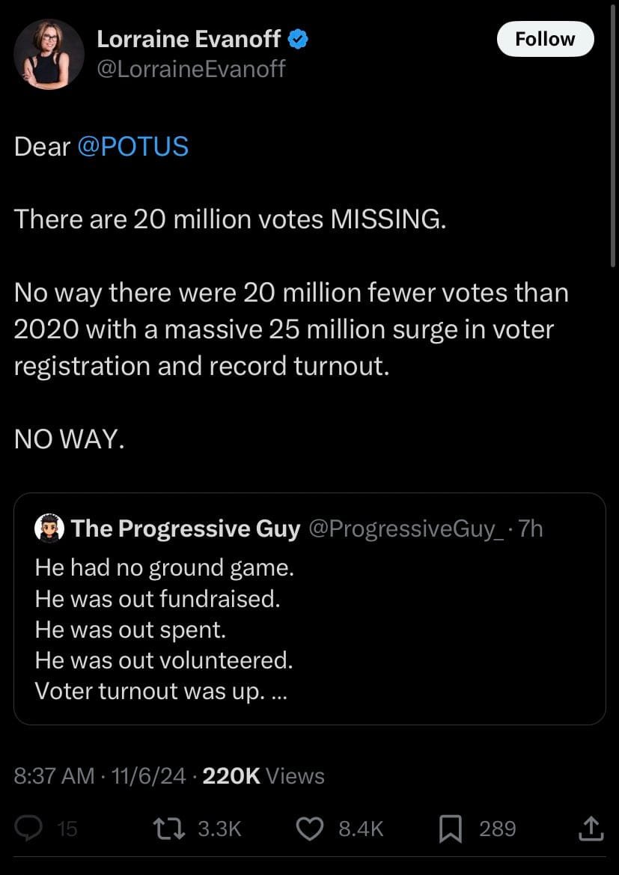The height and width of the screenshot is (875, 619).
Task: Bookmark this post via the bookmark icon
Action: coord(450,829)
